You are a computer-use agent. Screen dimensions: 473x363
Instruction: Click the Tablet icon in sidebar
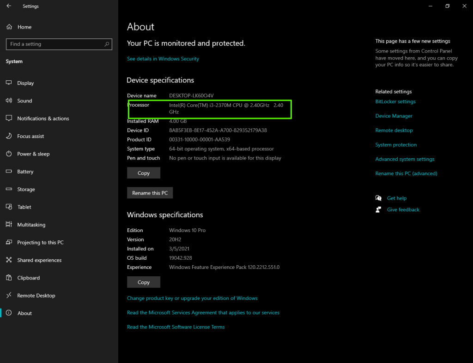[x=9, y=207]
